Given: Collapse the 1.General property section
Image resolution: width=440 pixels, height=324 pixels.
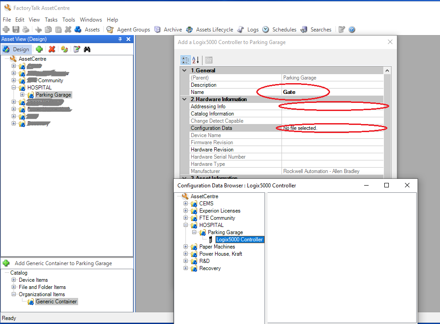Looking at the screenshot, I should tap(185, 71).
